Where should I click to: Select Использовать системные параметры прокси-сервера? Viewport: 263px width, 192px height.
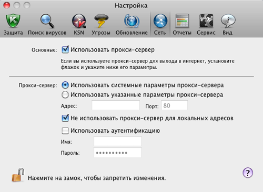[65, 85]
